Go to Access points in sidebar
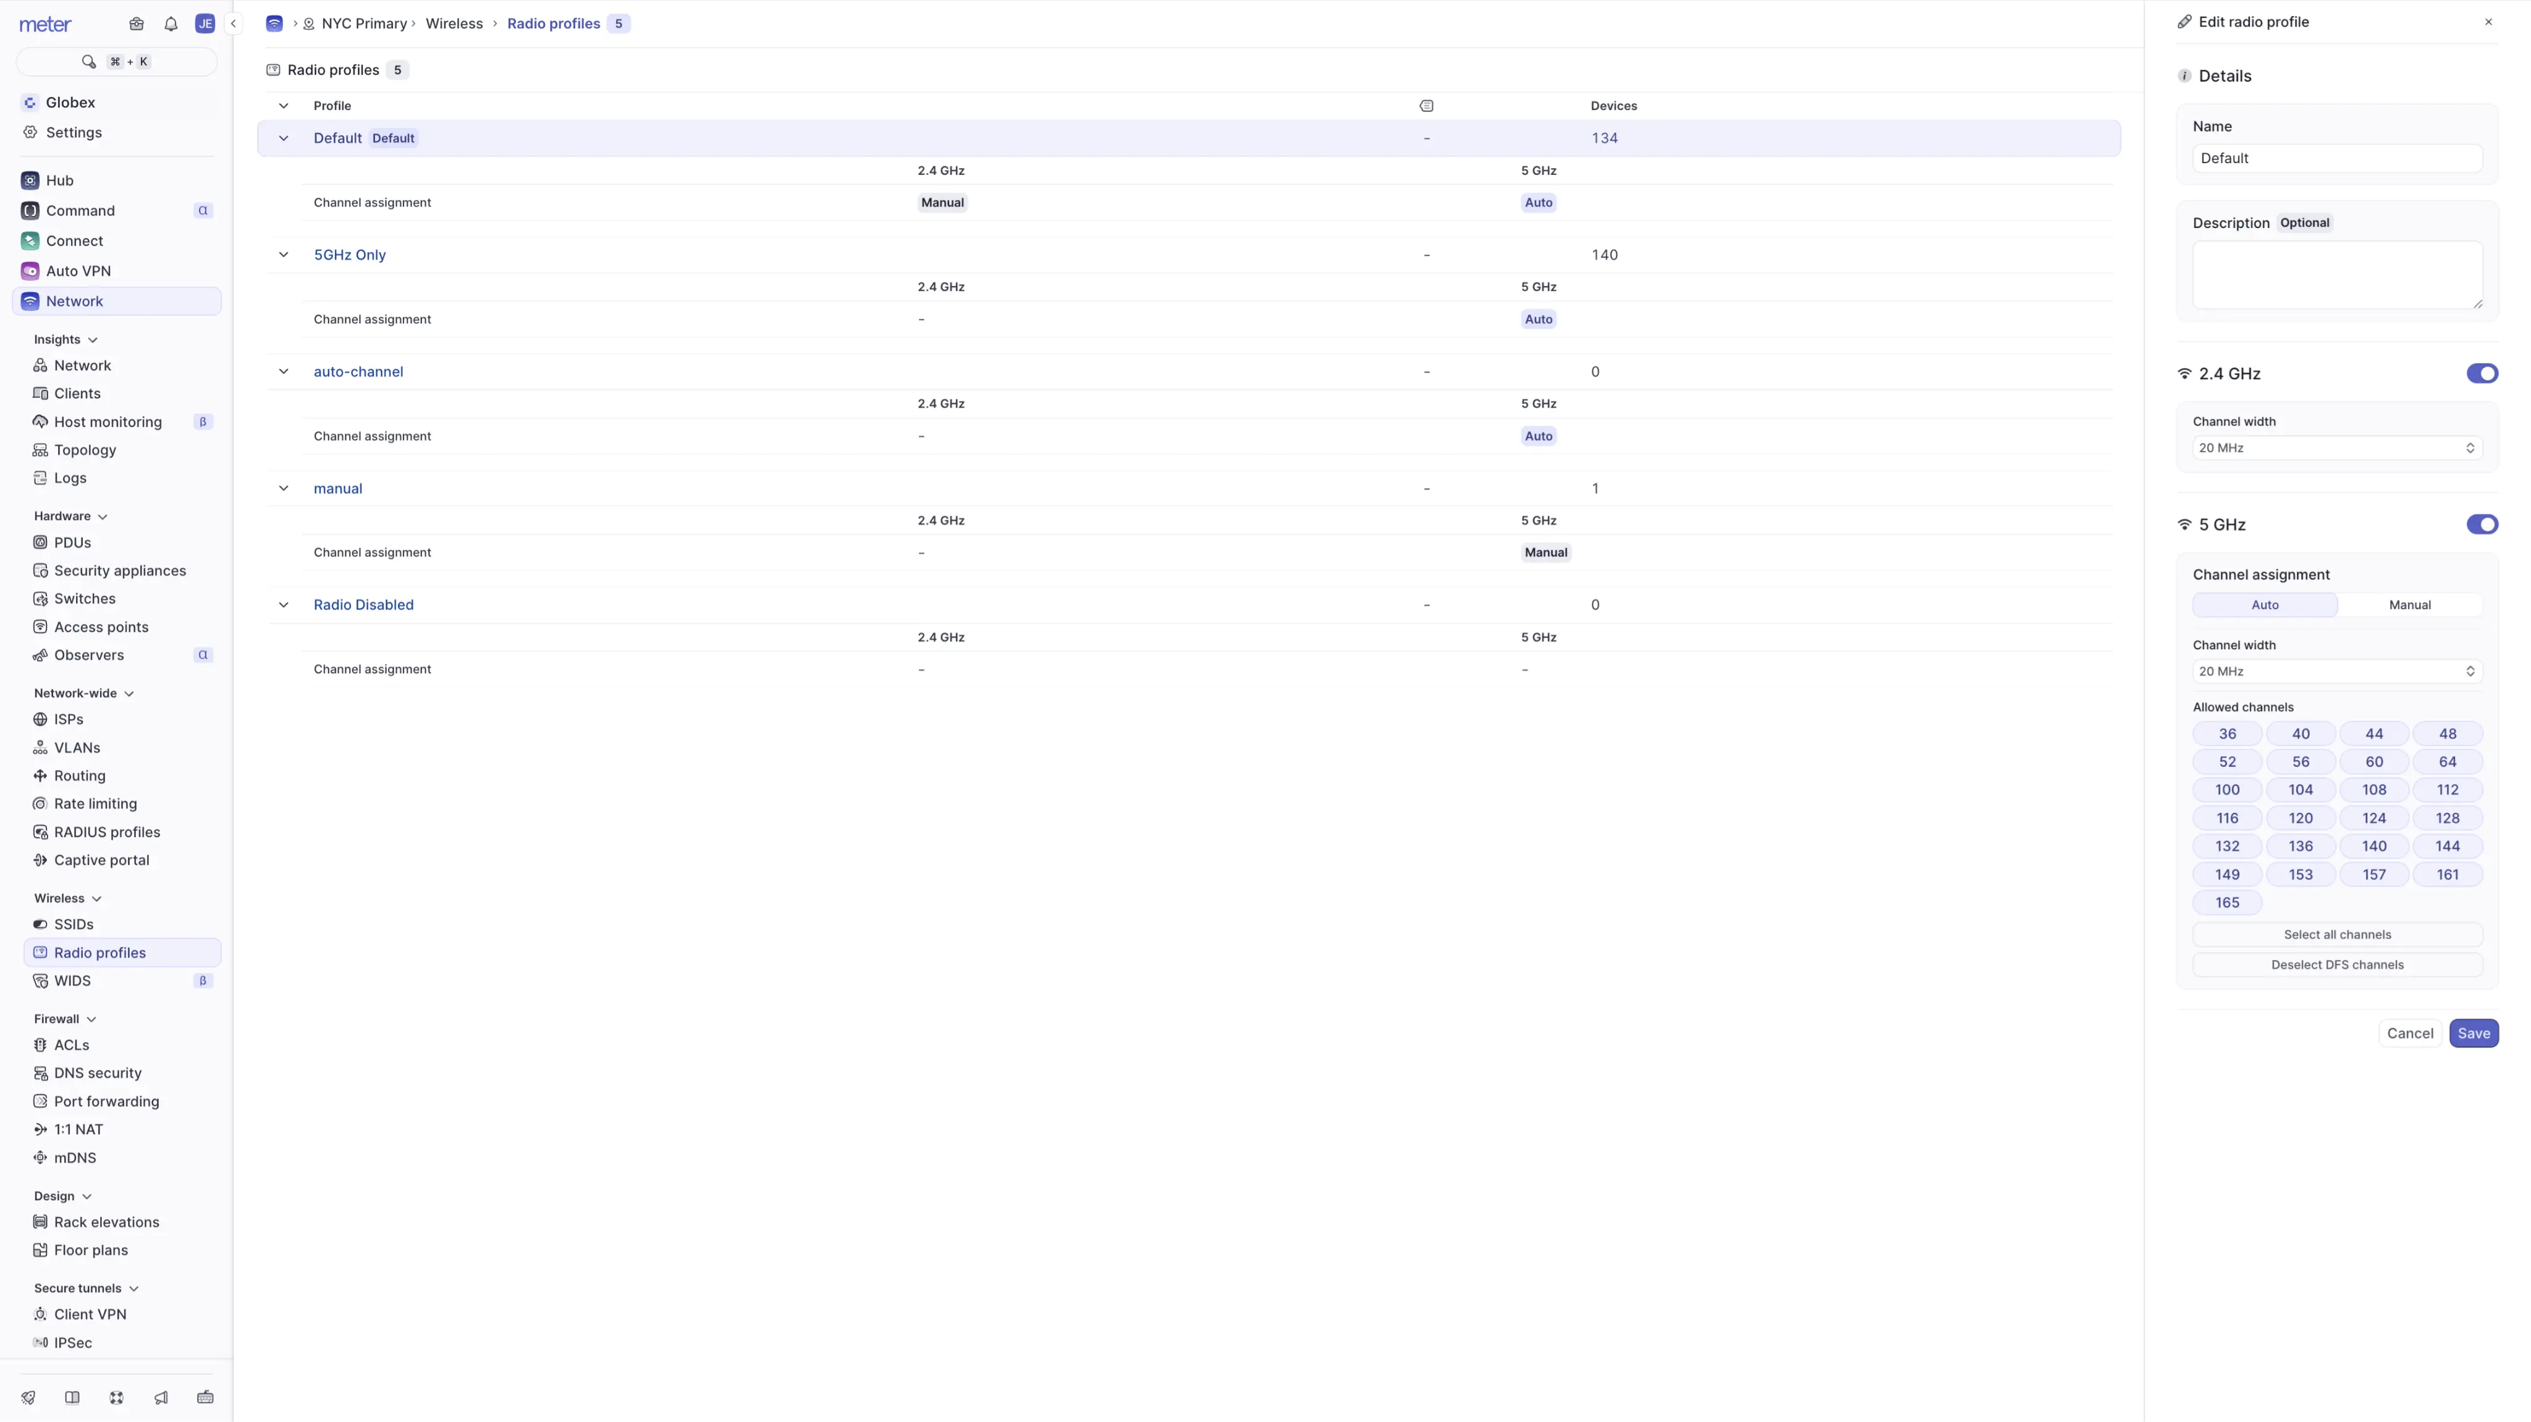 click(x=101, y=626)
